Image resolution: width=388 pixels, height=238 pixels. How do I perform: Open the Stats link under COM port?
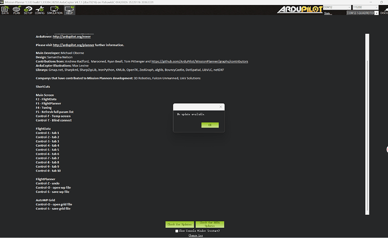coord(328,14)
